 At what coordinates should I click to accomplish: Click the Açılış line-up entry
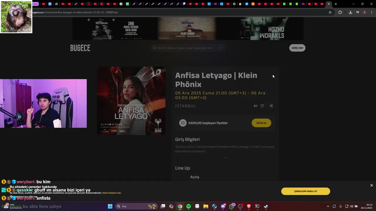[195, 177]
